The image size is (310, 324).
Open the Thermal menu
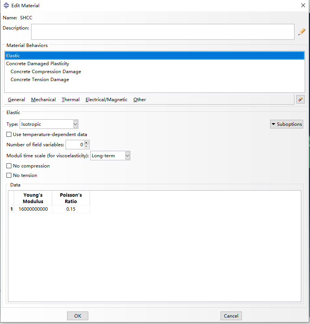70,100
